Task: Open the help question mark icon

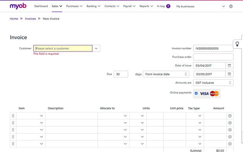Action: [231, 6]
